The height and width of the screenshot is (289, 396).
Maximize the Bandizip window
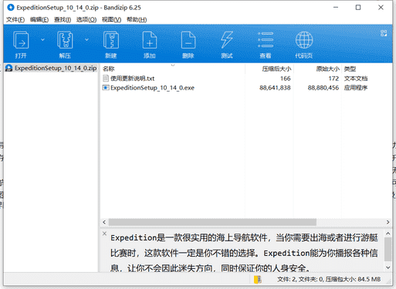[358, 8]
